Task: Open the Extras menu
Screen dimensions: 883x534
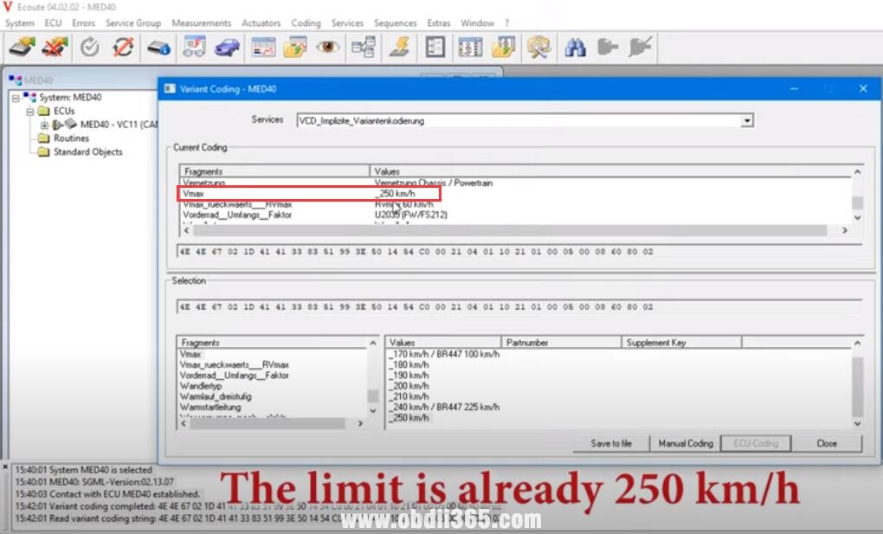Action: (x=439, y=23)
